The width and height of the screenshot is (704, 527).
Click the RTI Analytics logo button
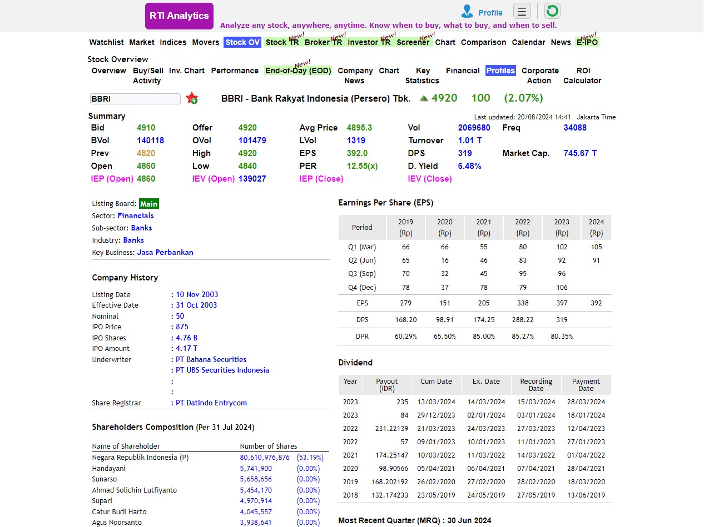pyautogui.click(x=179, y=16)
